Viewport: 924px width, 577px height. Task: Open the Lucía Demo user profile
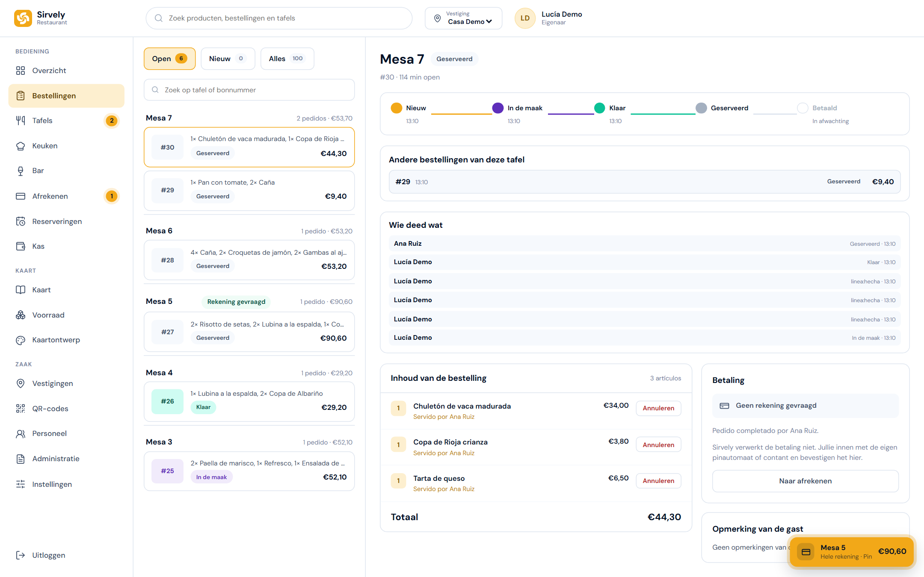click(x=549, y=18)
